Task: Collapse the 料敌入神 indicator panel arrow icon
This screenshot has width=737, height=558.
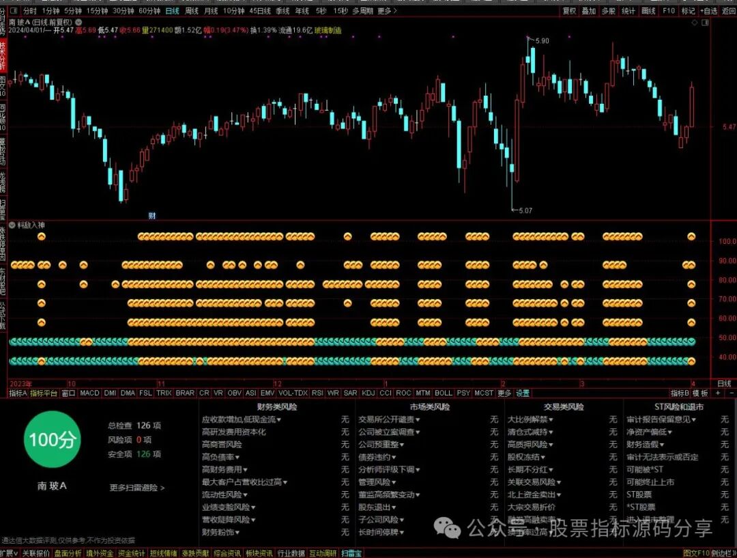Action: 12,225
